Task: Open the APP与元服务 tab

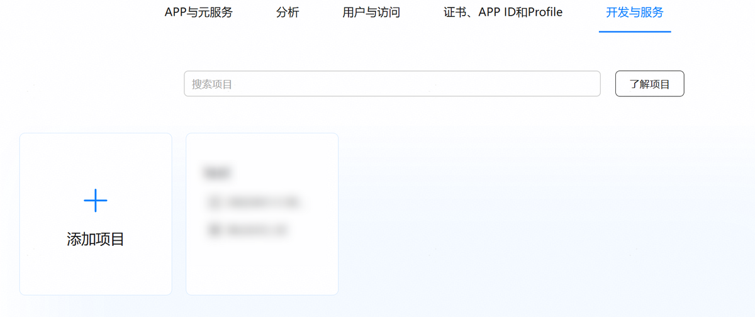Action: tap(198, 13)
